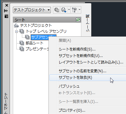Click the subset icon beside サブアセンブリ
The image size is (126, 114).
pos(27,37)
